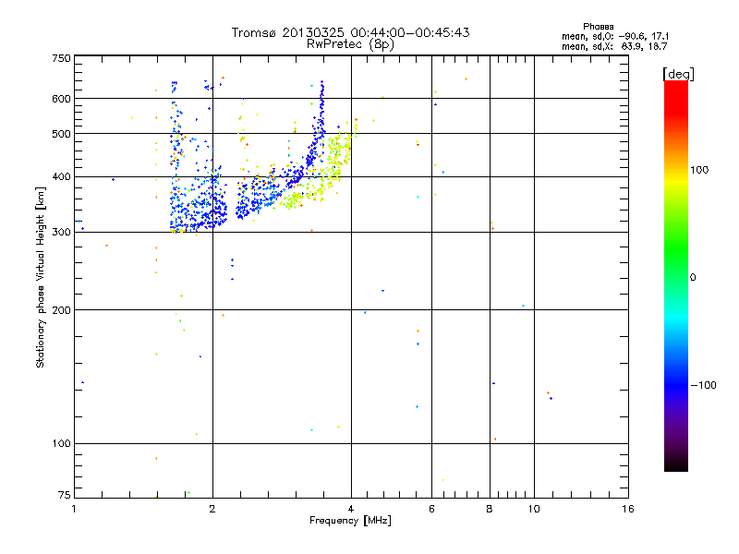Click the 'Stationary phase Virtual Height [km]' axis label
This screenshot has width=739, height=554.
(41, 277)
